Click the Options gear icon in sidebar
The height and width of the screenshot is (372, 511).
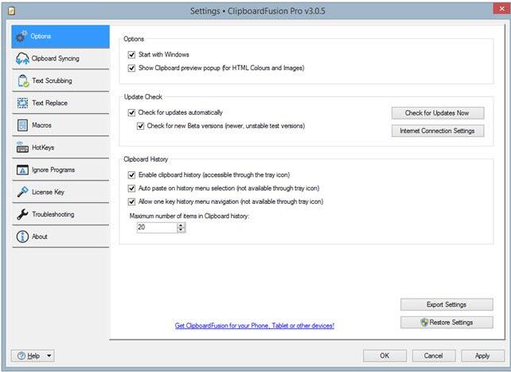21,36
